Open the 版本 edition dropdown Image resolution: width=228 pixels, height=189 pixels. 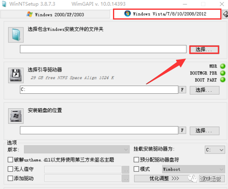[x=77, y=149]
